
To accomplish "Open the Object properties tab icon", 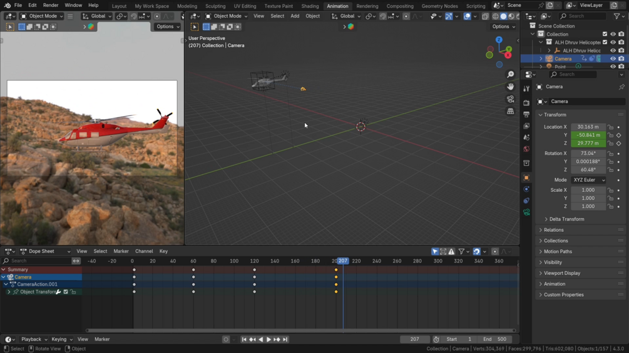I will click(526, 178).
